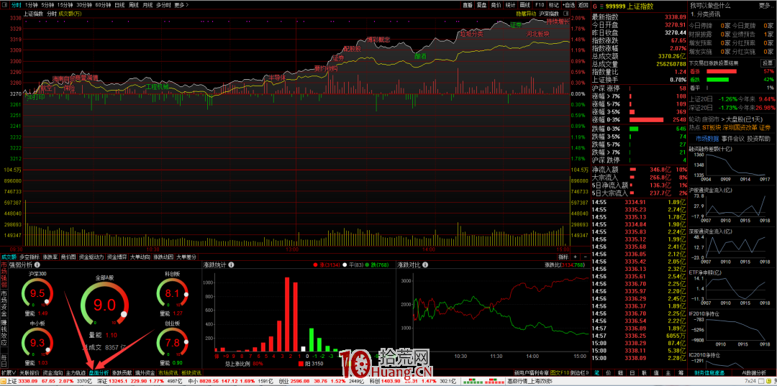
Task: Select the 资金博弈 sub-chart tab
Action: (x=117, y=257)
